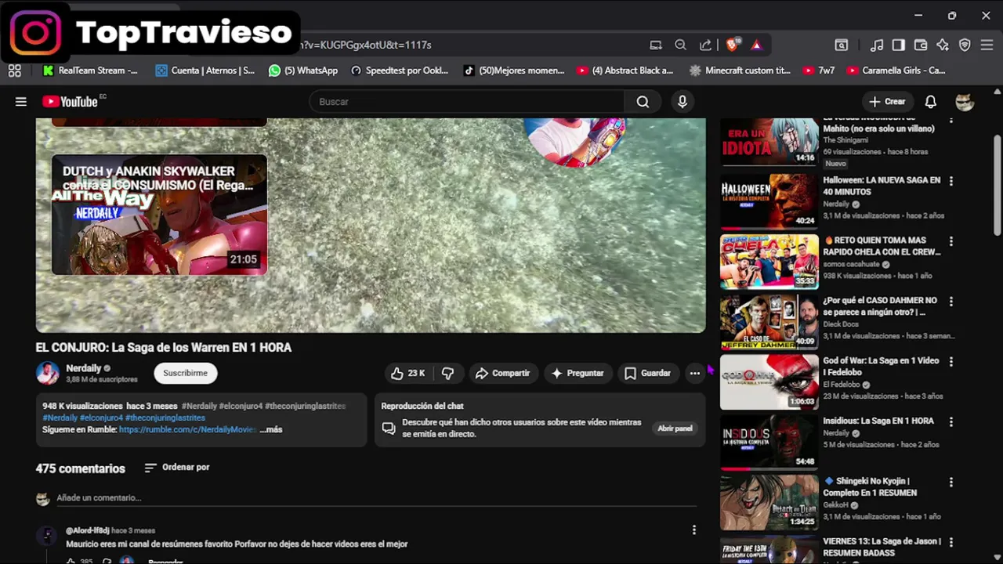Open DUTCH y ANAKIN SKYWALKER suggested video card
This screenshot has height=564, width=1003.
(159, 215)
